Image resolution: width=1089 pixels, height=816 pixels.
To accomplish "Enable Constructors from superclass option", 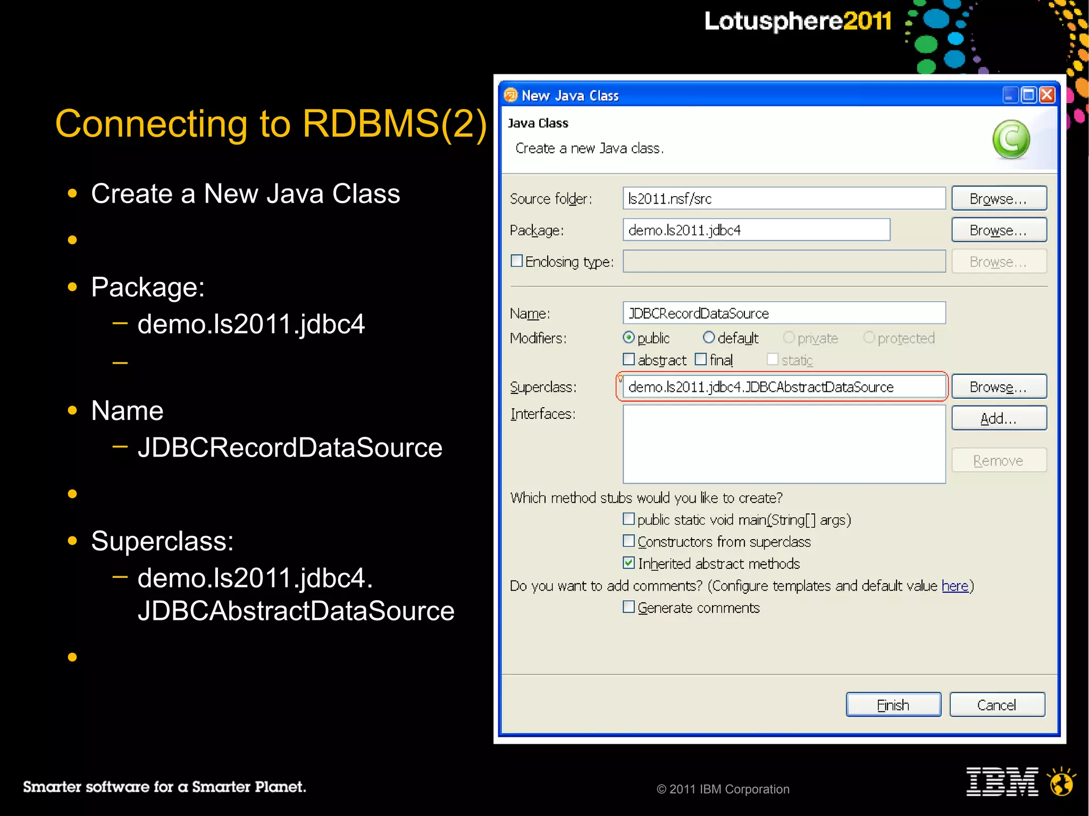I will [x=629, y=541].
